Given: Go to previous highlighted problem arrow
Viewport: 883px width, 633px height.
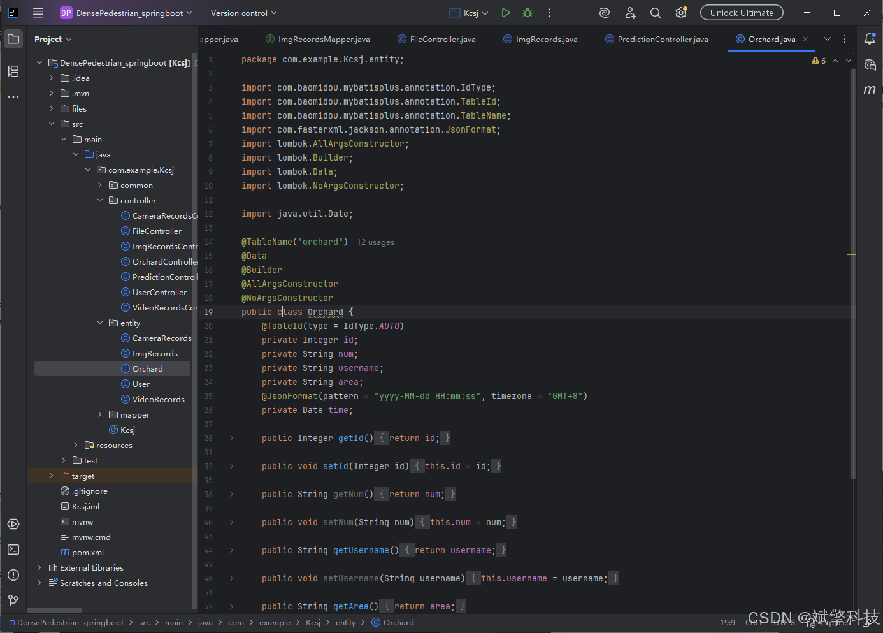Looking at the screenshot, I should [x=835, y=61].
